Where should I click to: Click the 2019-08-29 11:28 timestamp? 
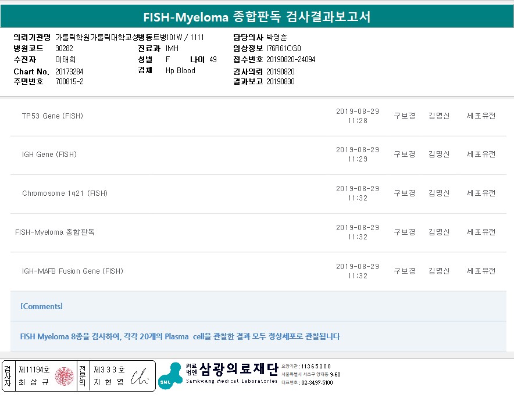(x=357, y=116)
